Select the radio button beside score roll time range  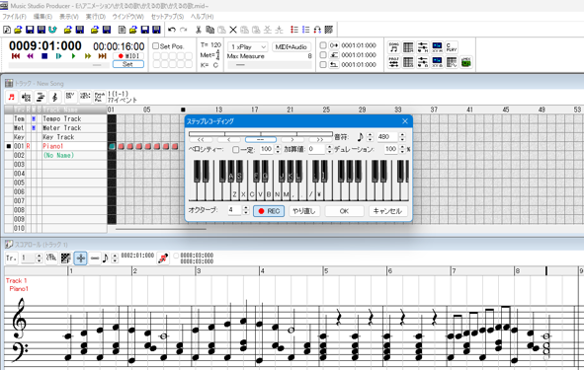(x=176, y=256)
